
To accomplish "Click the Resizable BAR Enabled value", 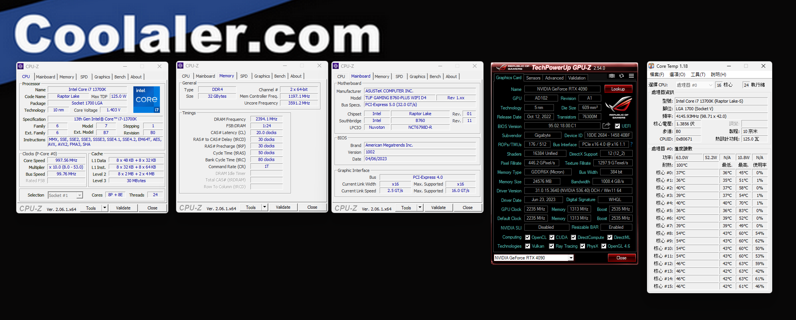I will click(x=616, y=227).
